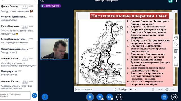Click list item 'Прибалтийская операция'
This screenshot has width=181, height=101.
pos(148,69)
